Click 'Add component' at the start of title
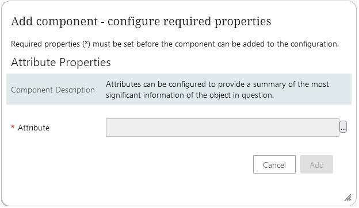 coord(55,22)
